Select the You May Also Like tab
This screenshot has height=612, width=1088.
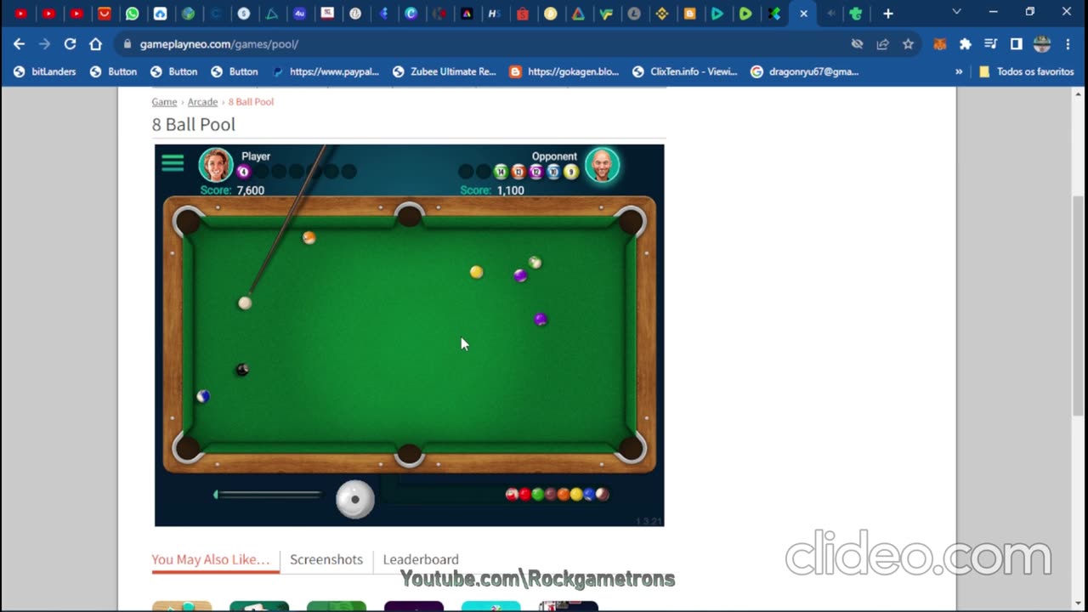pos(211,559)
